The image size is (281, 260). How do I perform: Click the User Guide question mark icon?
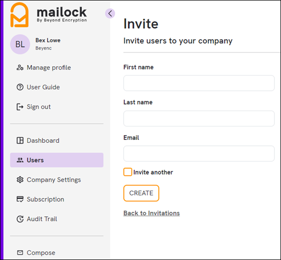tap(20, 87)
